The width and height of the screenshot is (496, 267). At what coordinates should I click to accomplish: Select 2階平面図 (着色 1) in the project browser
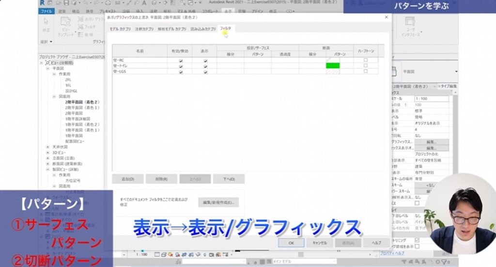82,108
